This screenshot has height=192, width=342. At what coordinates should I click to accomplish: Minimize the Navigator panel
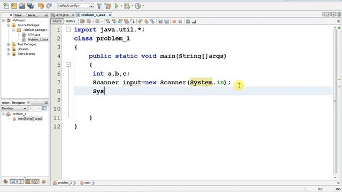tap(46, 102)
